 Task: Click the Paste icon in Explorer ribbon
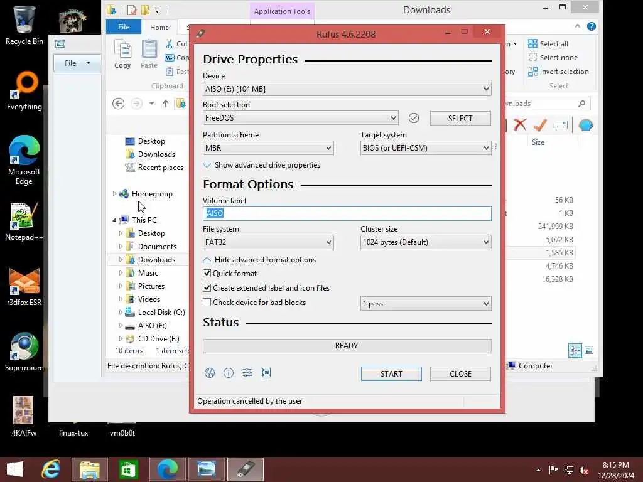coord(149,54)
